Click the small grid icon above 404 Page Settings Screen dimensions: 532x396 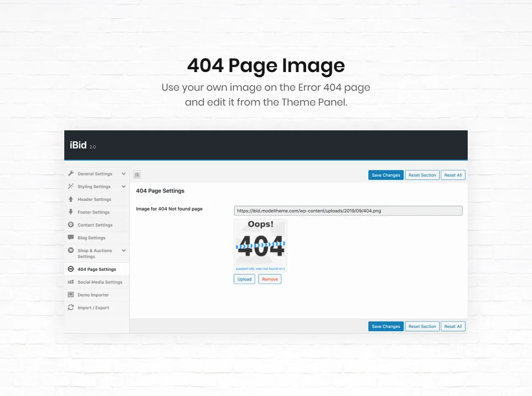(136, 174)
